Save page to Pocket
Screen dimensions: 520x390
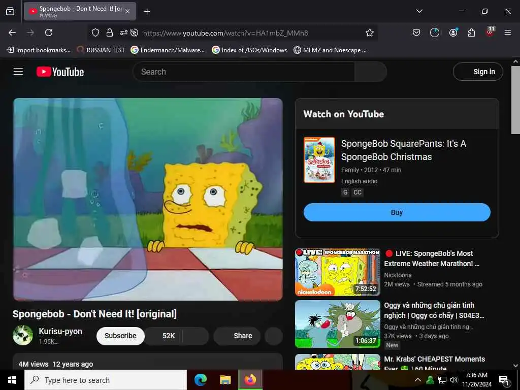(416, 32)
